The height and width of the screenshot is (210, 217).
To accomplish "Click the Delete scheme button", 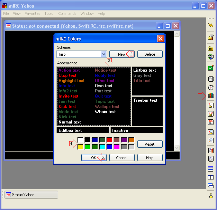I will (x=150, y=54).
